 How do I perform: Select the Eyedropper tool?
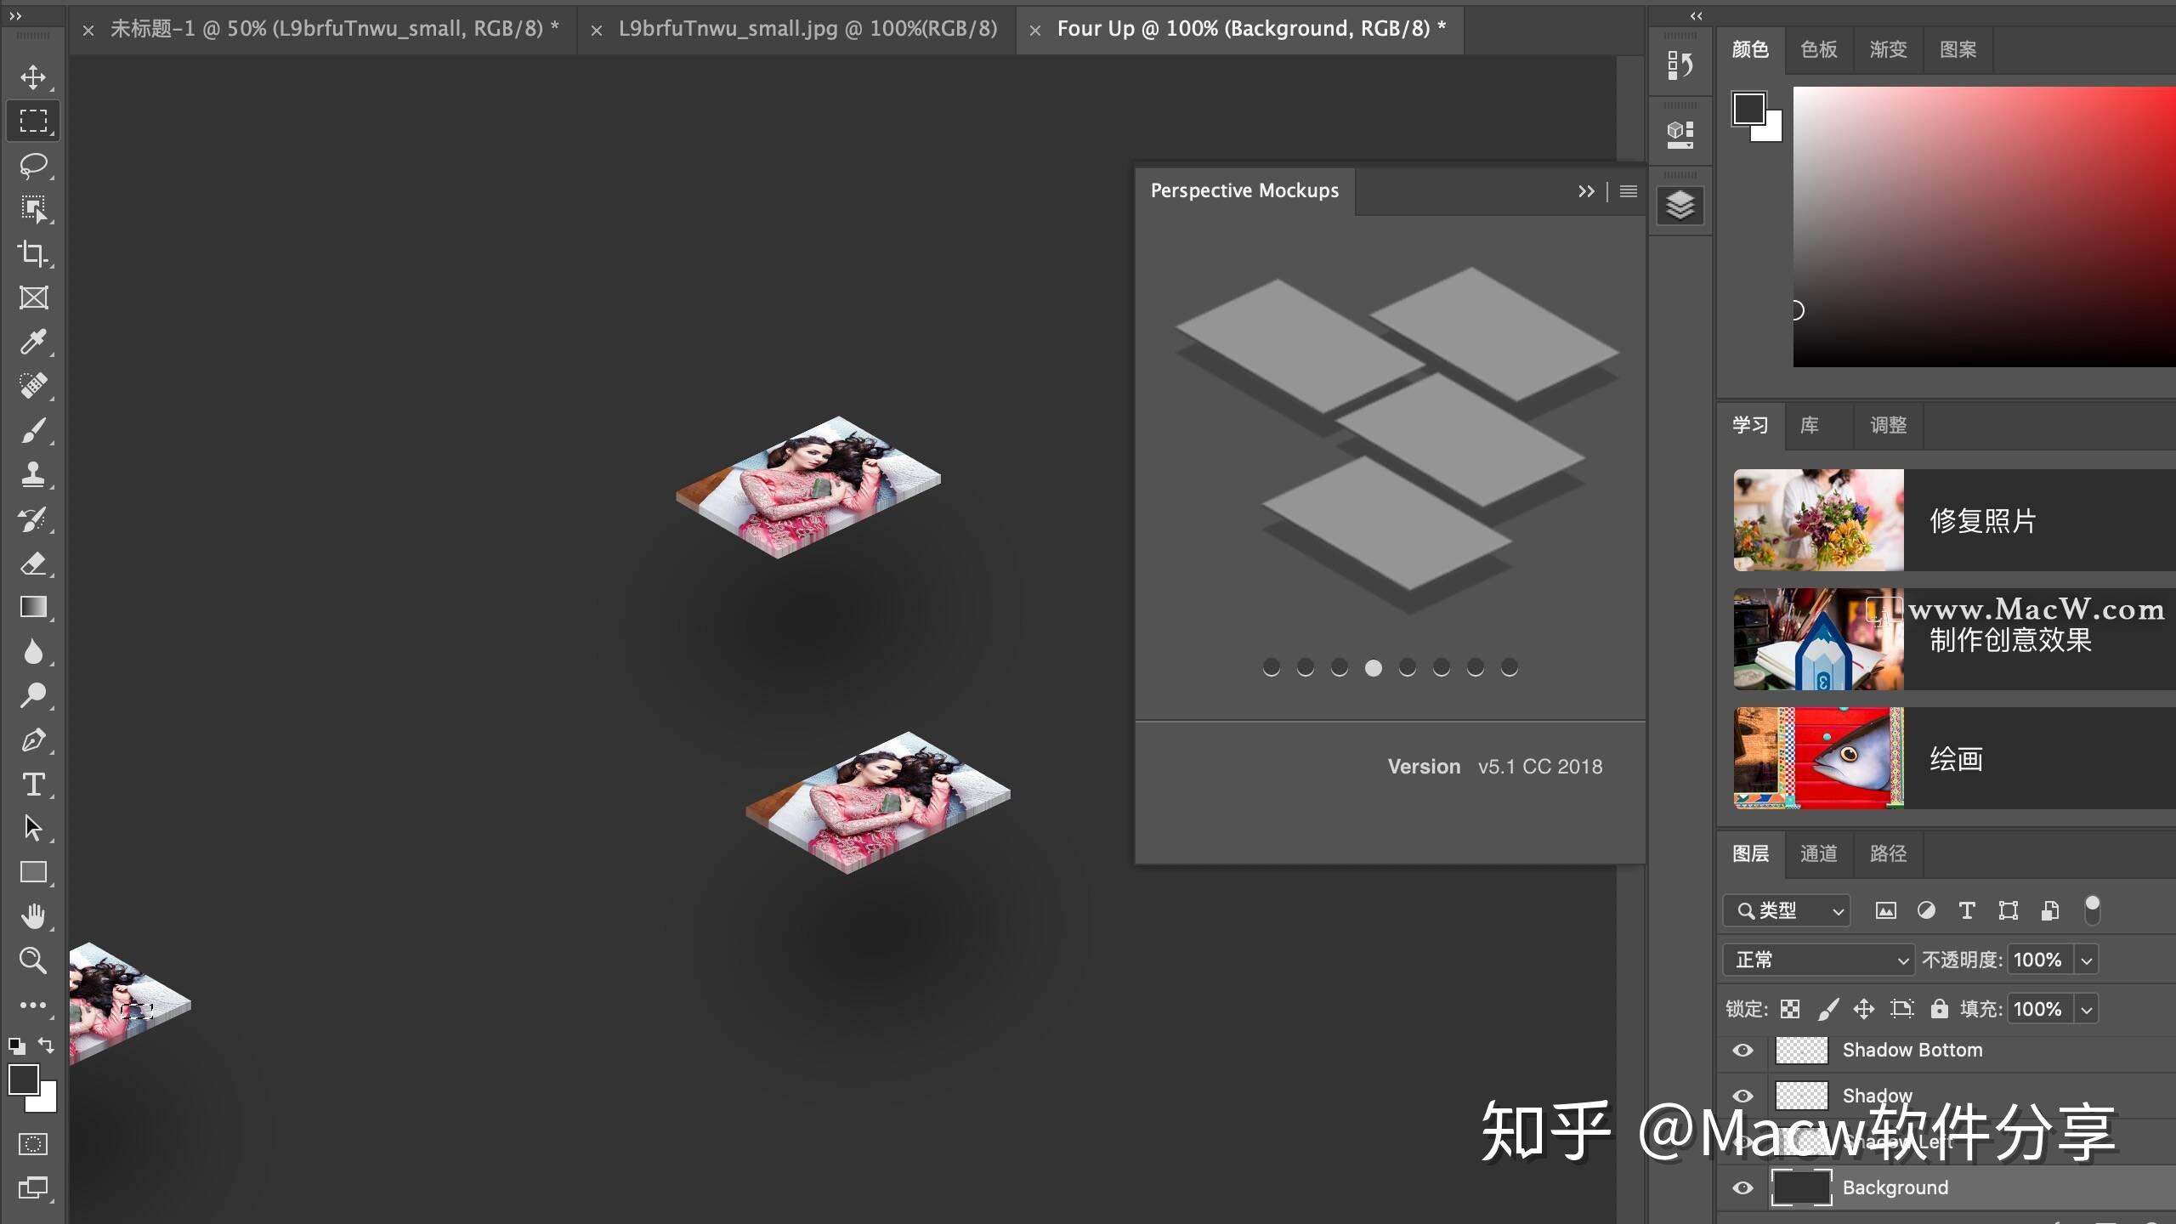click(x=33, y=342)
